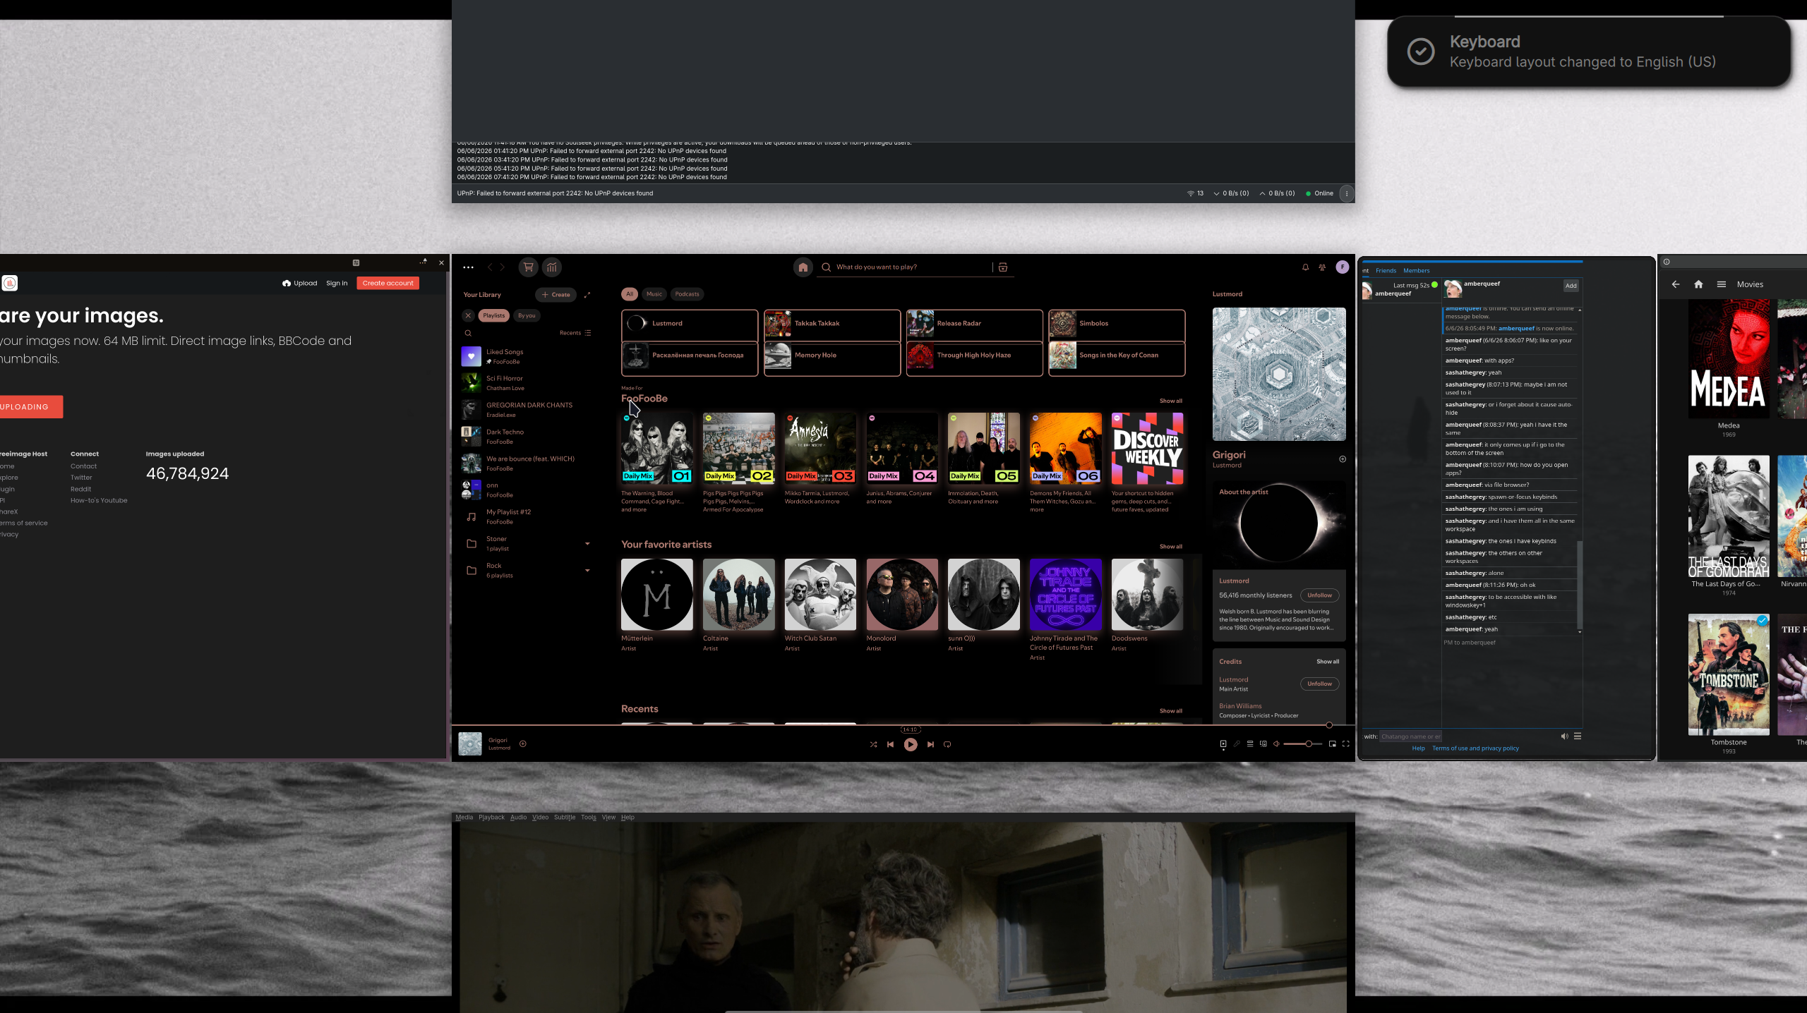
Task: Toggle repeat mode
Action: (947, 744)
